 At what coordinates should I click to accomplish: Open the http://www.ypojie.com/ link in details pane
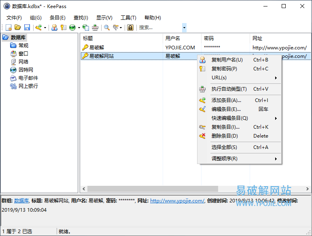177,201
